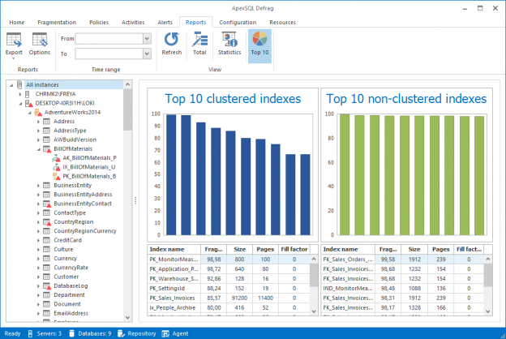Collapse the BillOfMaterials table node
This screenshot has width=506, height=339.
38,149
